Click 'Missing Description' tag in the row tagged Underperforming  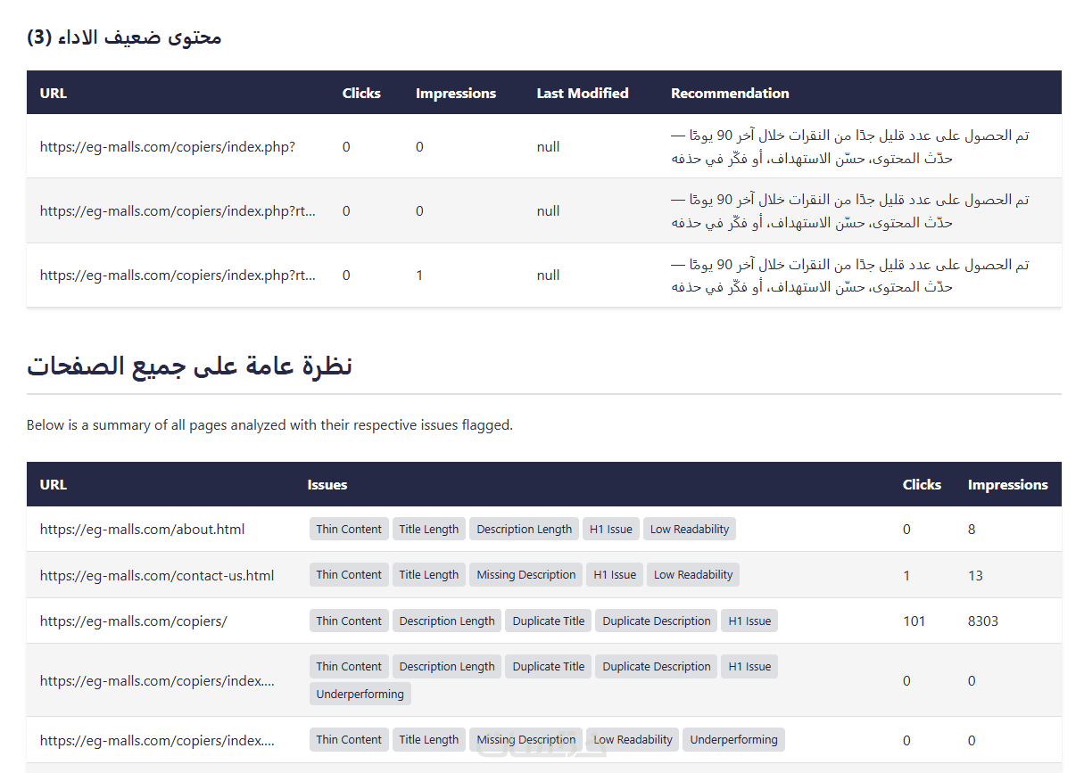pos(526,740)
